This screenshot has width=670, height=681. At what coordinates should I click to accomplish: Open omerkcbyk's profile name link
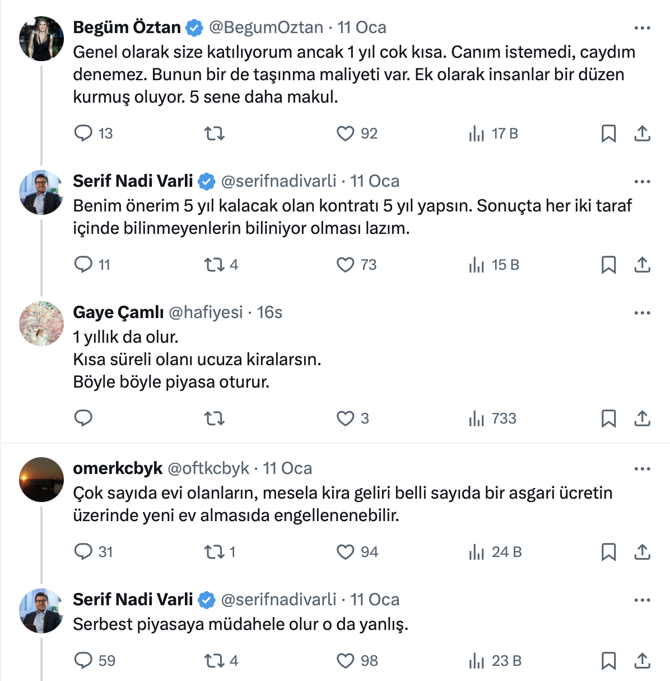click(118, 468)
